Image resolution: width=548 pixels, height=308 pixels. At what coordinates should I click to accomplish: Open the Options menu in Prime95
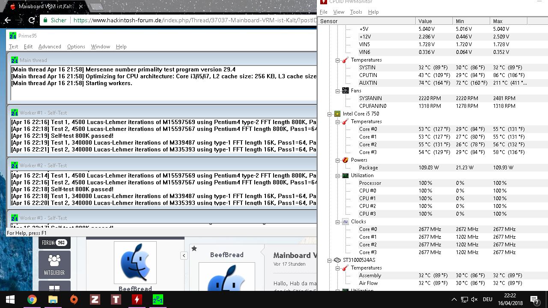tap(76, 47)
